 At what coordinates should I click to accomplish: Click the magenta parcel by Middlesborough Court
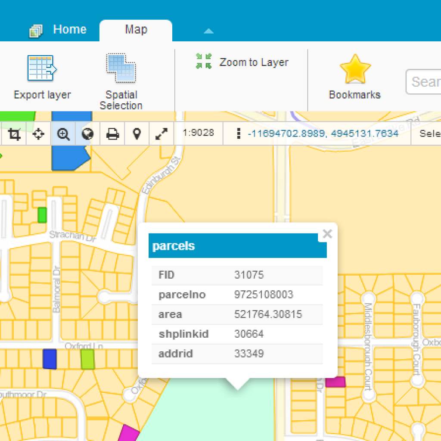(x=335, y=382)
